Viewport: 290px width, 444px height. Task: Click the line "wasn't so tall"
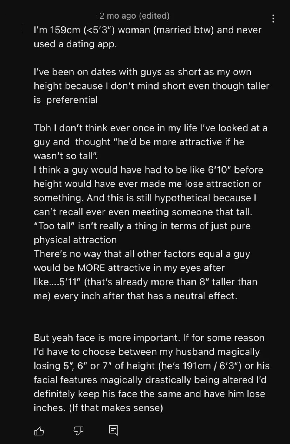[x=66, y=156]
